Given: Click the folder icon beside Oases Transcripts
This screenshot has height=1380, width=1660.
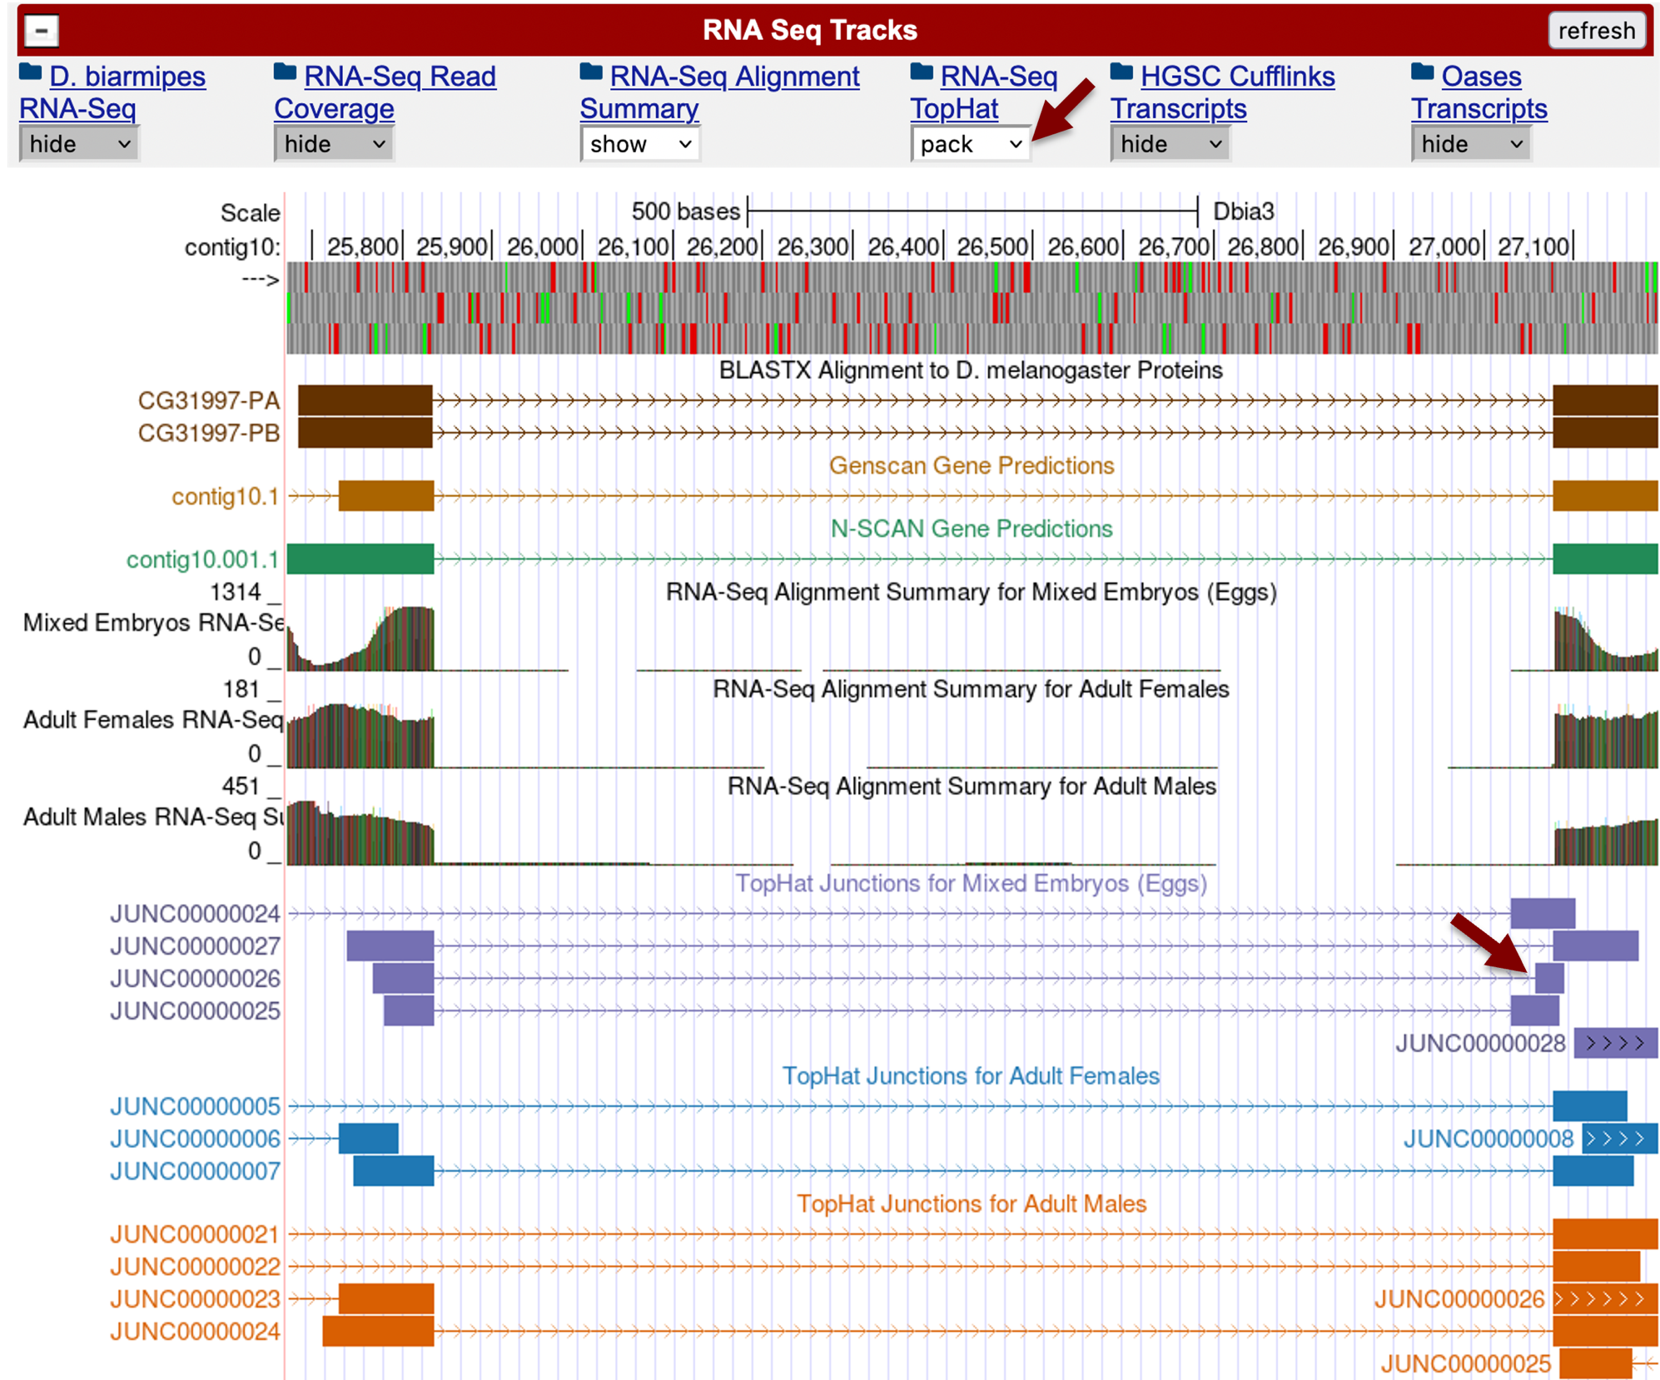Looking at the screenshot, I should coord(1424,72).
